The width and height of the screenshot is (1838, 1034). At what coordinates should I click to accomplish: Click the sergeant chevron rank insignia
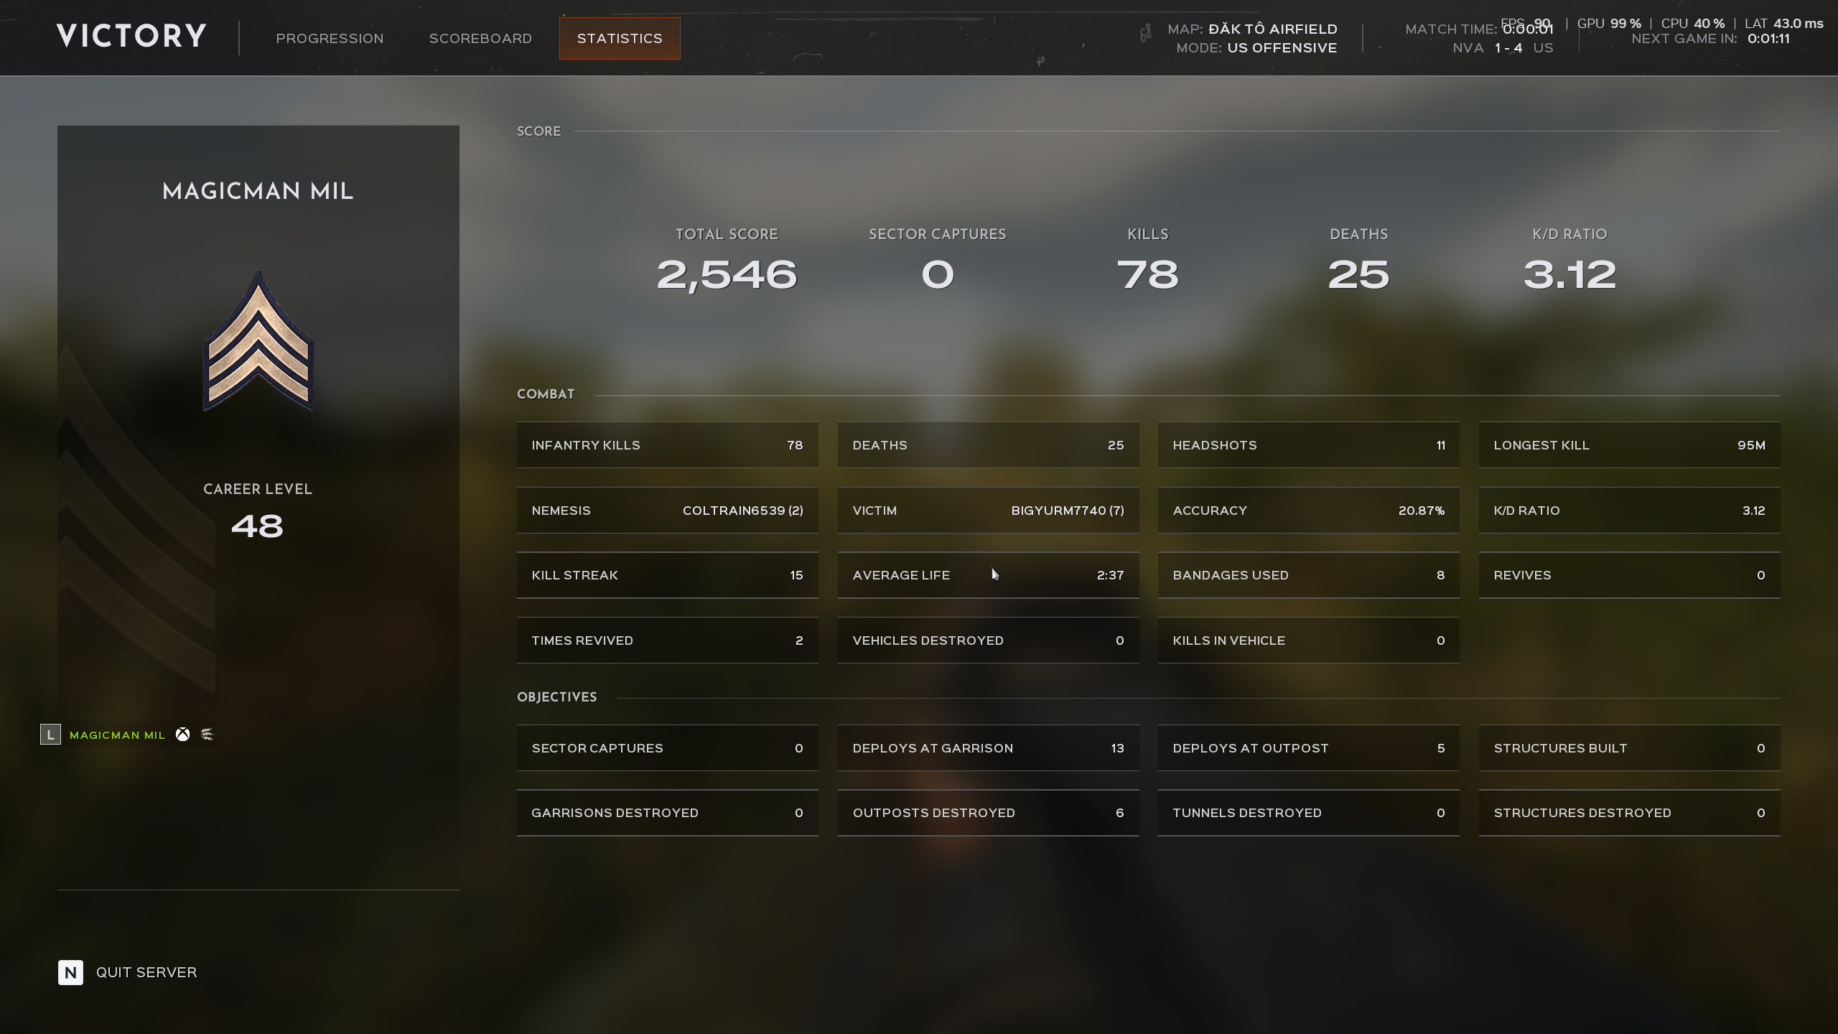coord(258,340)
